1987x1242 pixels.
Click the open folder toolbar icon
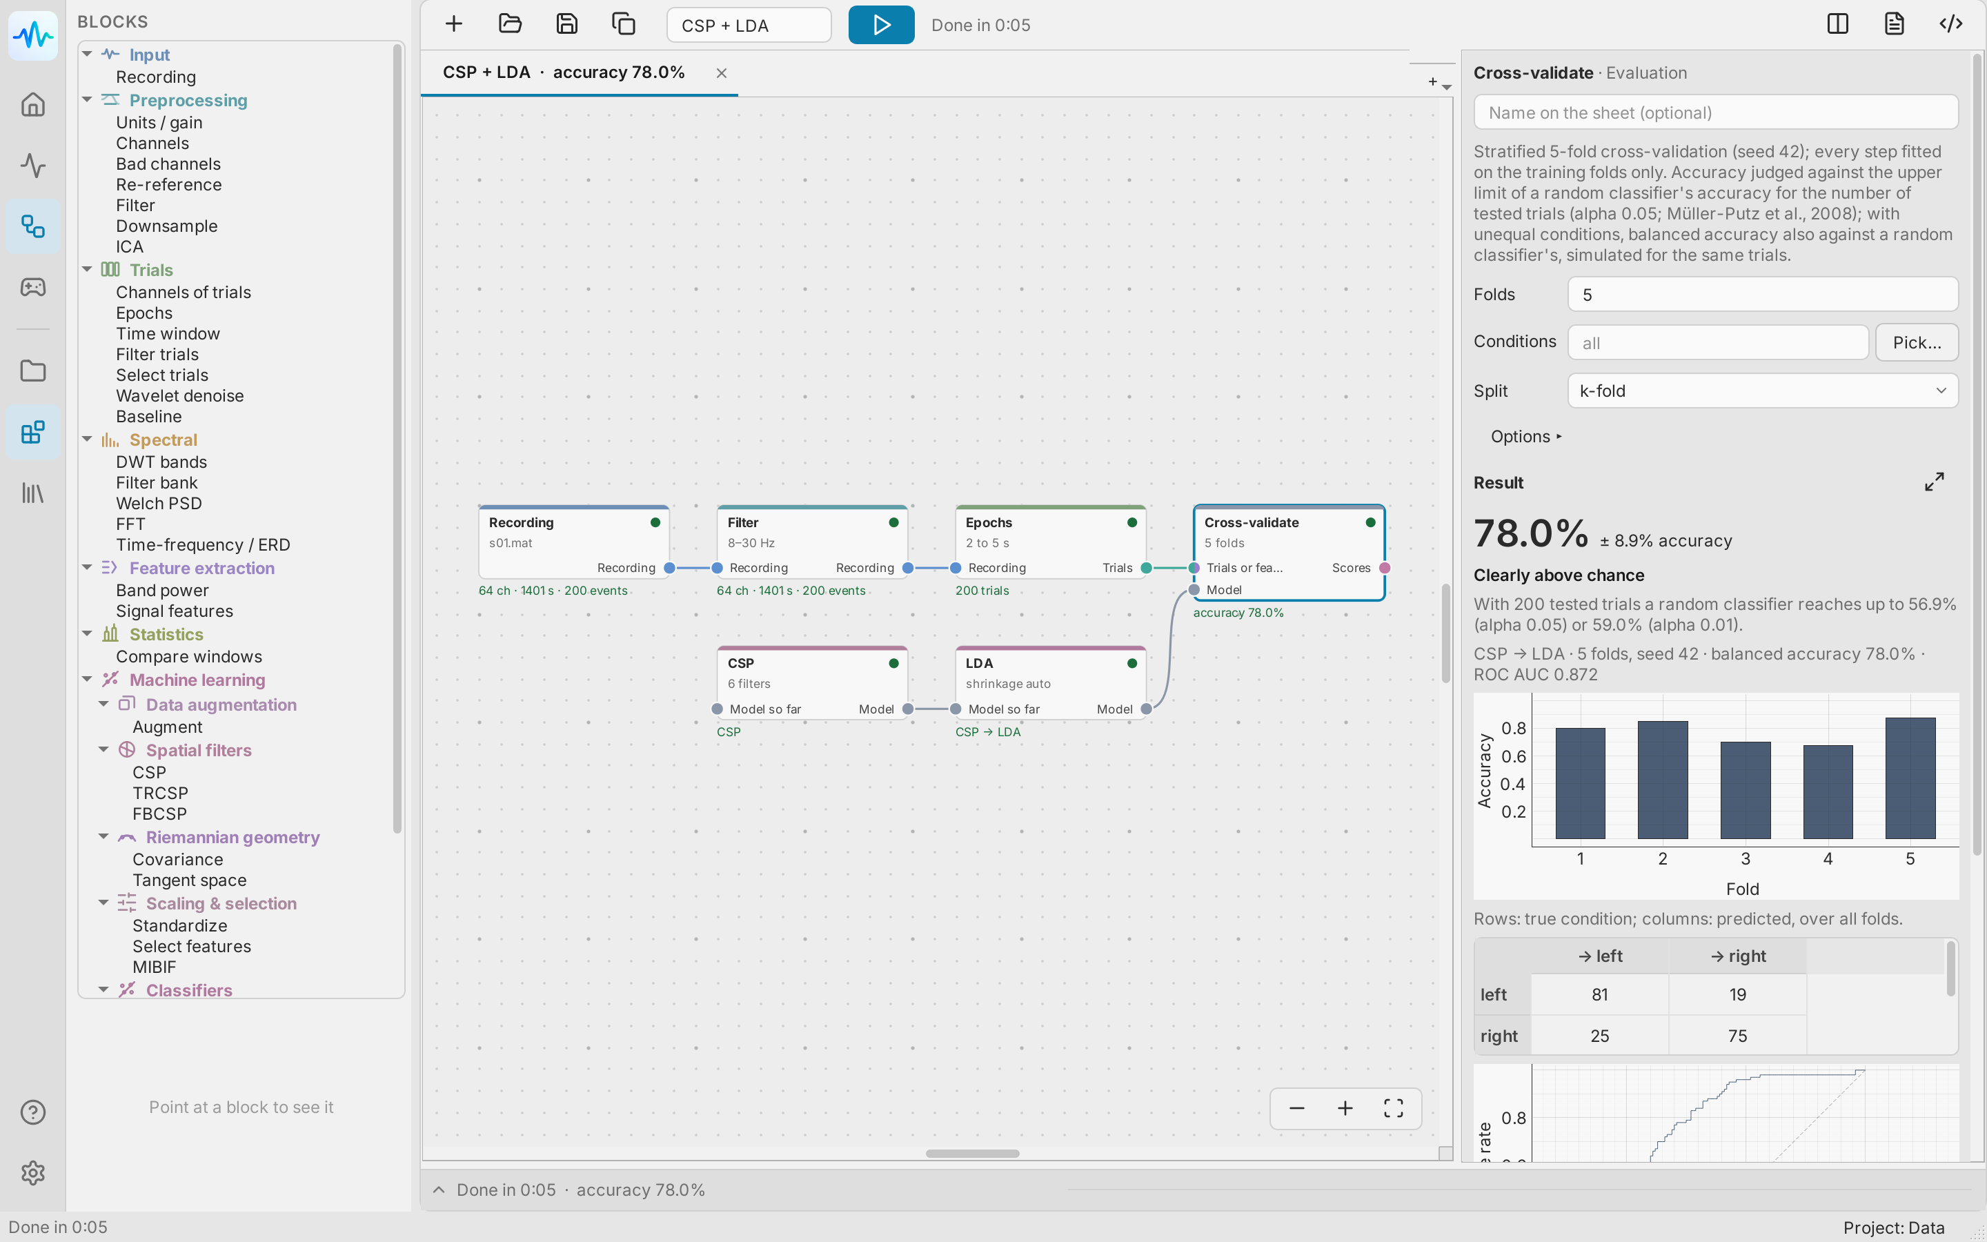click(510, 25)
